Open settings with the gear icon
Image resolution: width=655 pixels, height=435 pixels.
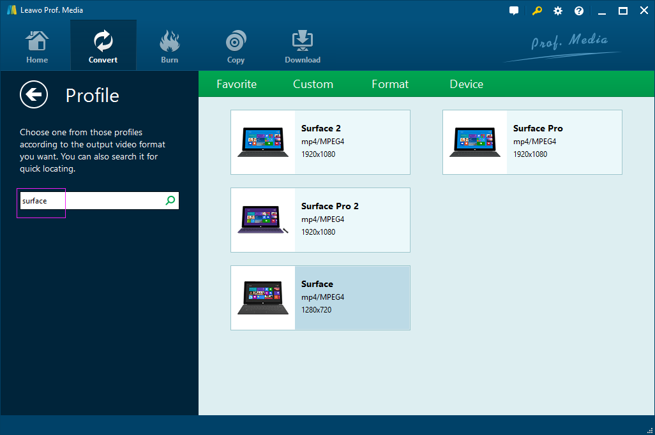tap(558, 11)
